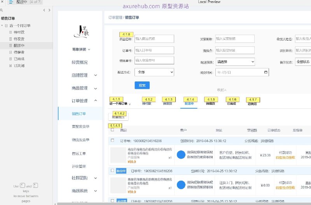Open 经营概况 in the side menu

pos(80,62)
